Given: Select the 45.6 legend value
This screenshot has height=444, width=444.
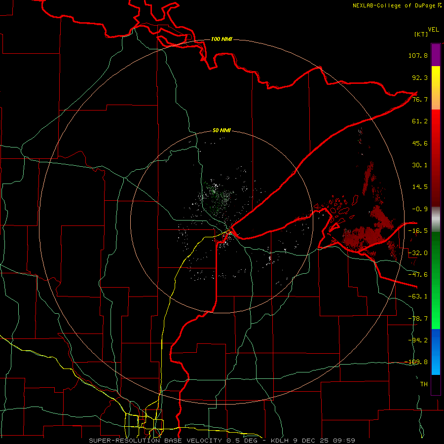Looking at the screenshot, I should 420,143.
